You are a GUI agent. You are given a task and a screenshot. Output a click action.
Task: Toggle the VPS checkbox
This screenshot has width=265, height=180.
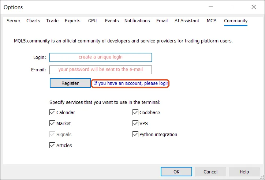(135, 123)
